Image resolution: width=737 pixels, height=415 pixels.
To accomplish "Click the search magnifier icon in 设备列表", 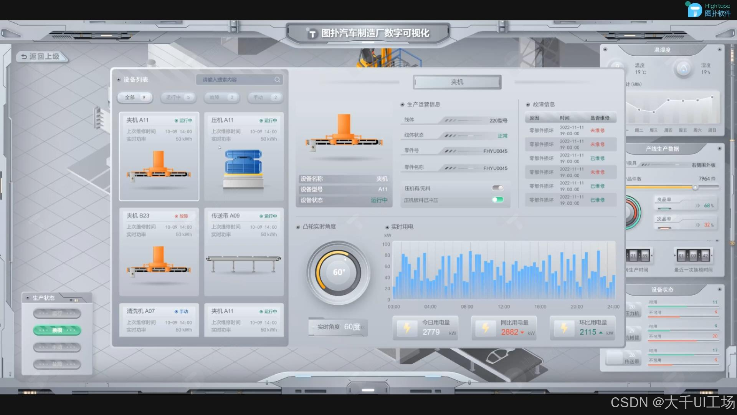I will [x=277, y=80].
